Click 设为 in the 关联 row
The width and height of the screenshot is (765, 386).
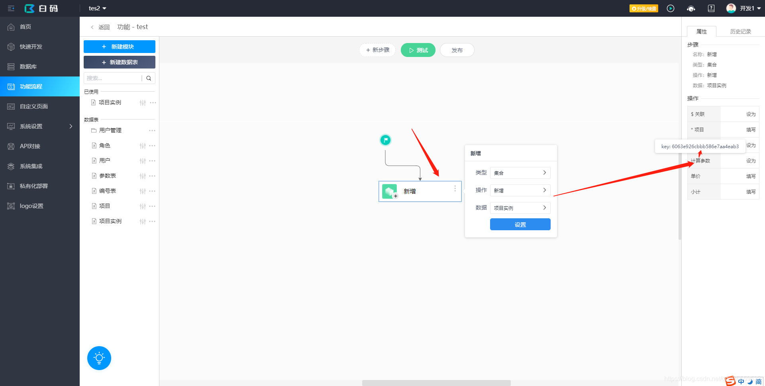pyautogui.click(x=751, y=114)
